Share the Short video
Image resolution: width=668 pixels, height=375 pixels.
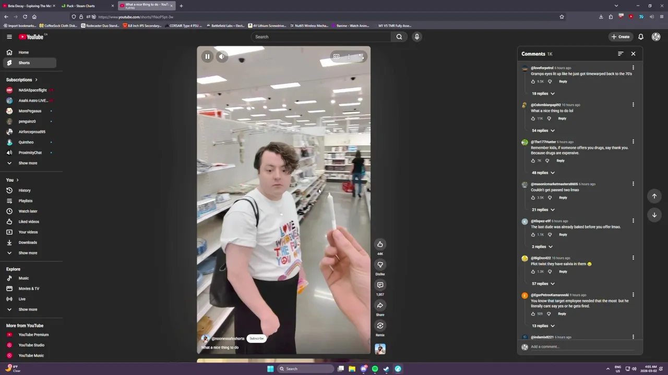[380, 305]
